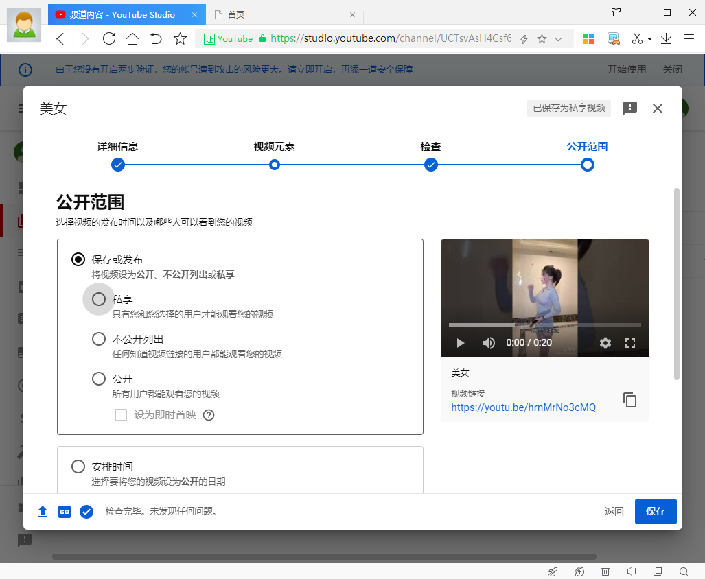Image resolution: width=705 pixels, height=579 pixels.
Task: Open the downloads arrow icon
Action: point(666,38)
